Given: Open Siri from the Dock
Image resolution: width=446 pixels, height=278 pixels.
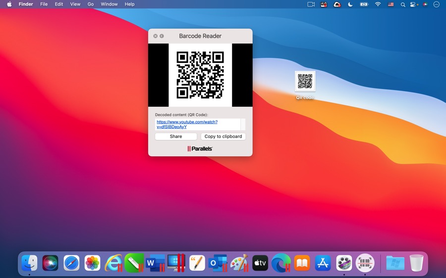Looking at the screenshot, I should click(x=50, y=263).
